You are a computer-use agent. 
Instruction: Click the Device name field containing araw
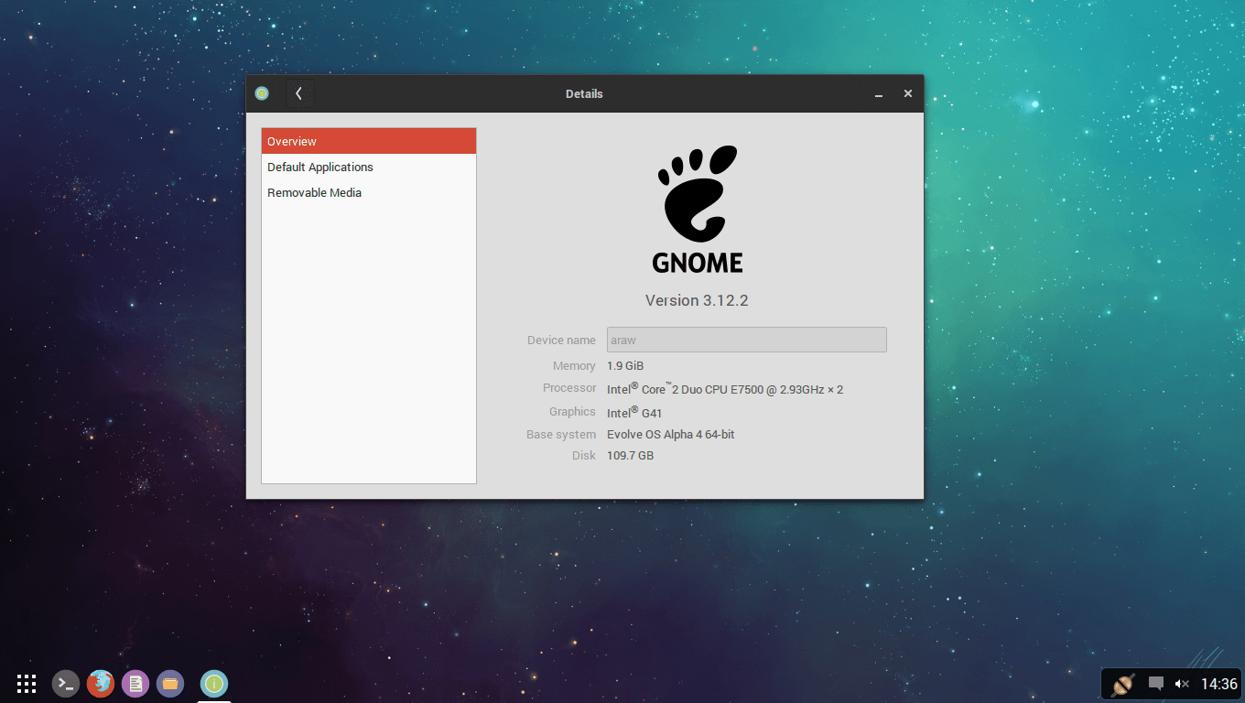click(747, 340)
